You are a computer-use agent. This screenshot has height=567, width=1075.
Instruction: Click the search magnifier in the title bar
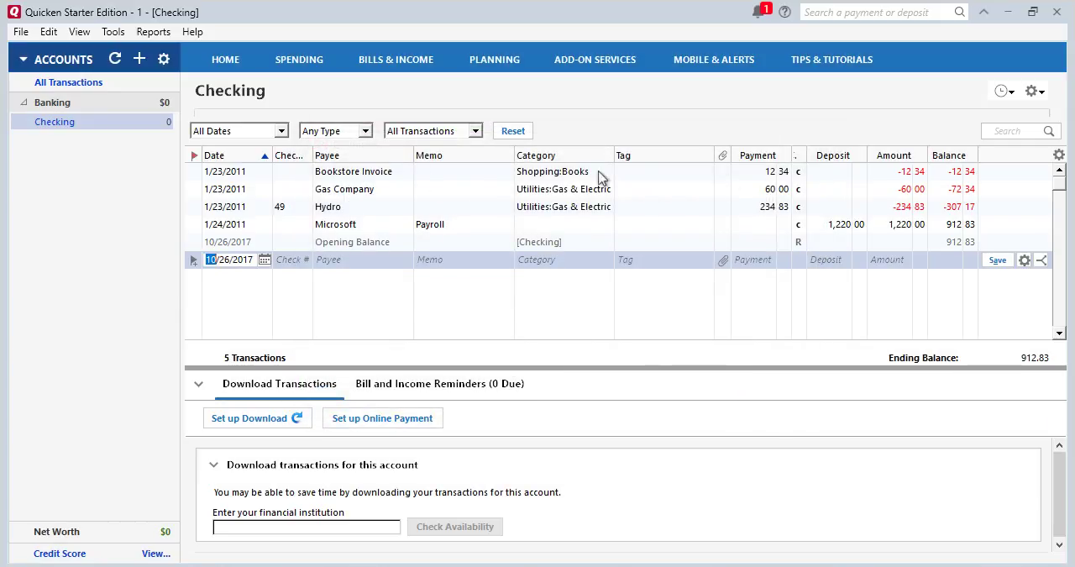tap(959, 12)
